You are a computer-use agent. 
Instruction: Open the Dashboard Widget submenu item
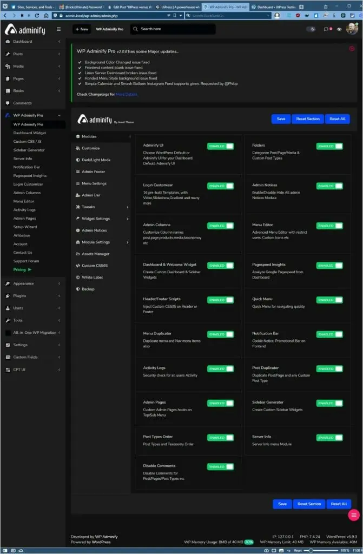coord(30,133)
